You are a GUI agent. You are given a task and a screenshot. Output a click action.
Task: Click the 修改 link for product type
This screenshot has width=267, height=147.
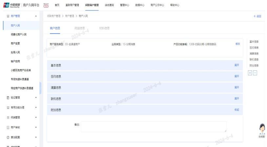tap(237, 44)
